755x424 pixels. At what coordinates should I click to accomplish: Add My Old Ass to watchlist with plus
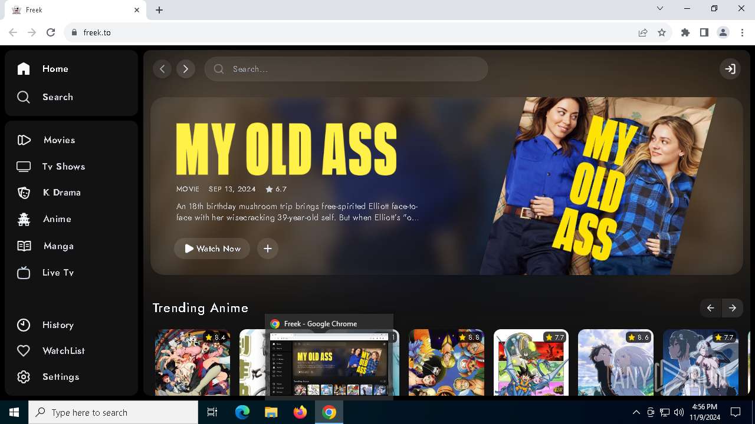(268, 249)
